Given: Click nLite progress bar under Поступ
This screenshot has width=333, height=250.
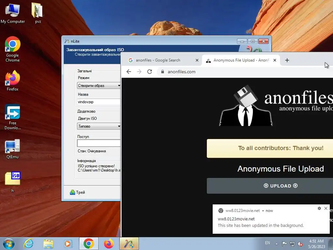Looking at the screenshot, I should coord(99,143).
